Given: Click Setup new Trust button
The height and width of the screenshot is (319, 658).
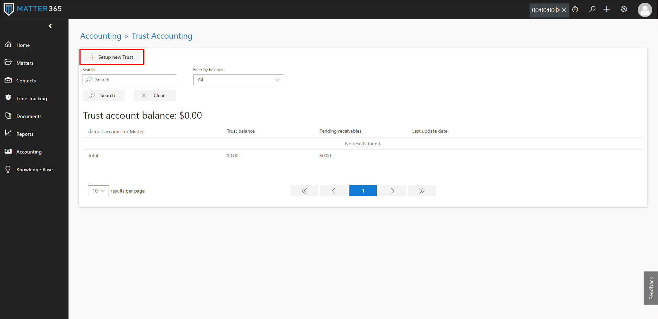Looking at the screenshot, I should pyautogui.click(x=112, y=57).
